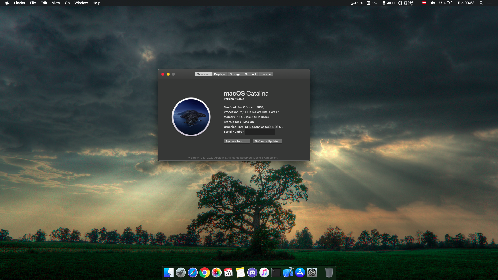Open Notes app in the Dock
This screenshot has width=498, height=280.
(x=240, y=272)
